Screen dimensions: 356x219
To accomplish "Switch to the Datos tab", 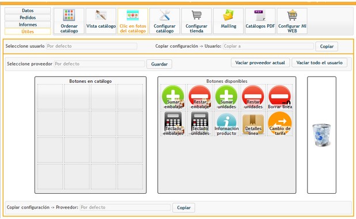I will tap(28, 10).
